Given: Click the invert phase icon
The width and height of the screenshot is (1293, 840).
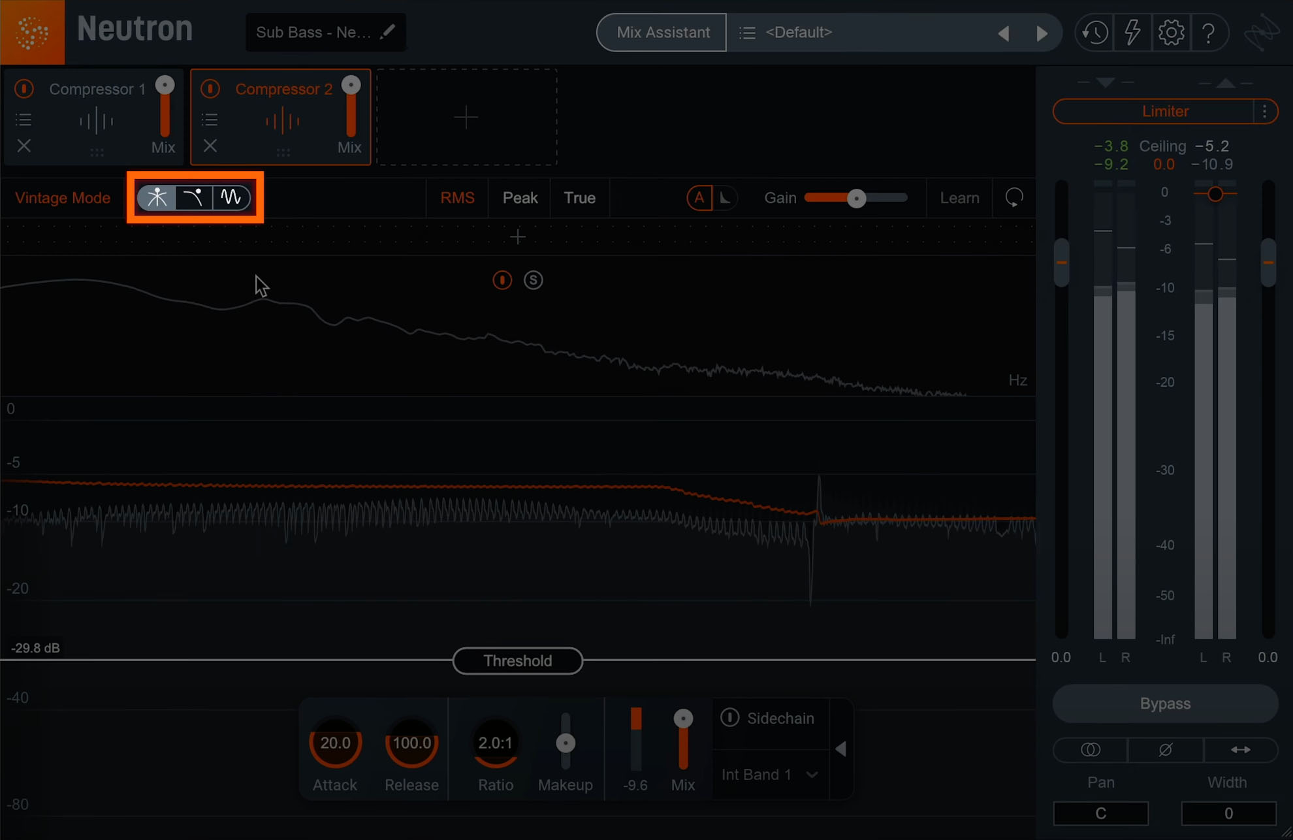Looking at the screenshot, I should click(1166, 750).
